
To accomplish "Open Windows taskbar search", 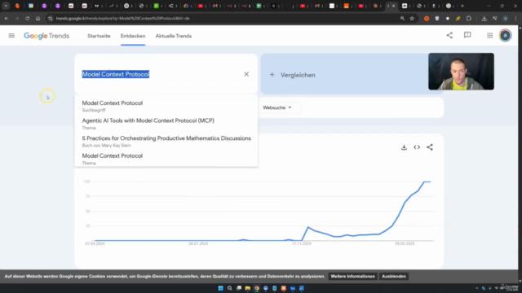I will (x=230, y=288).
